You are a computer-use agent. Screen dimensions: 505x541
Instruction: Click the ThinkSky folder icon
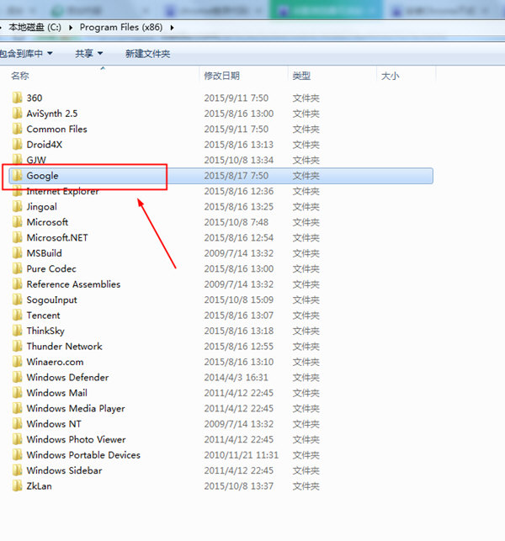18,331
